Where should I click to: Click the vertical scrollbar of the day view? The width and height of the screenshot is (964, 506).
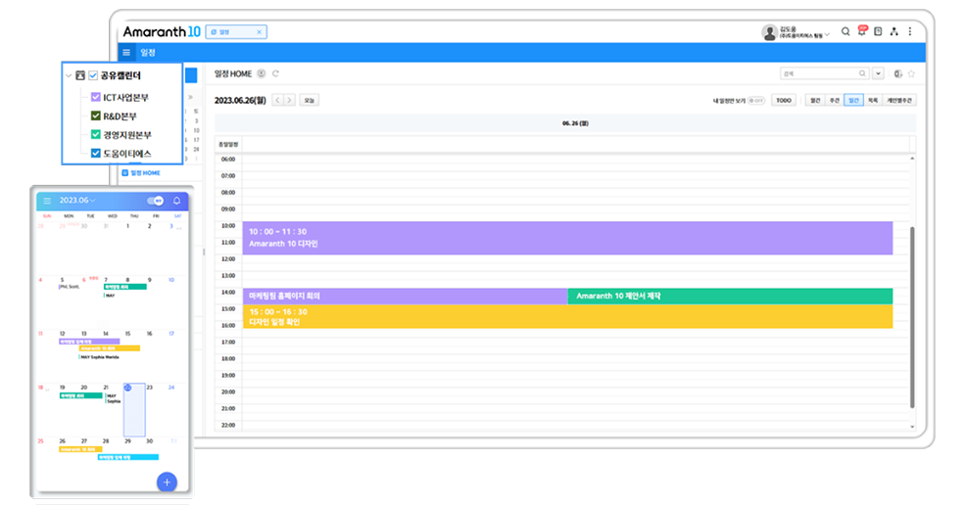coord(912,317)
